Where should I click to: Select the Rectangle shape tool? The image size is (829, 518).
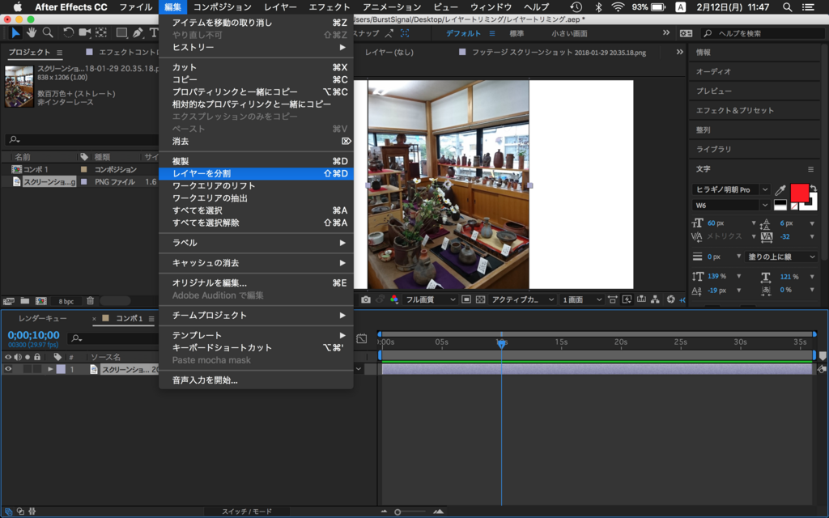tap(121, 32)
